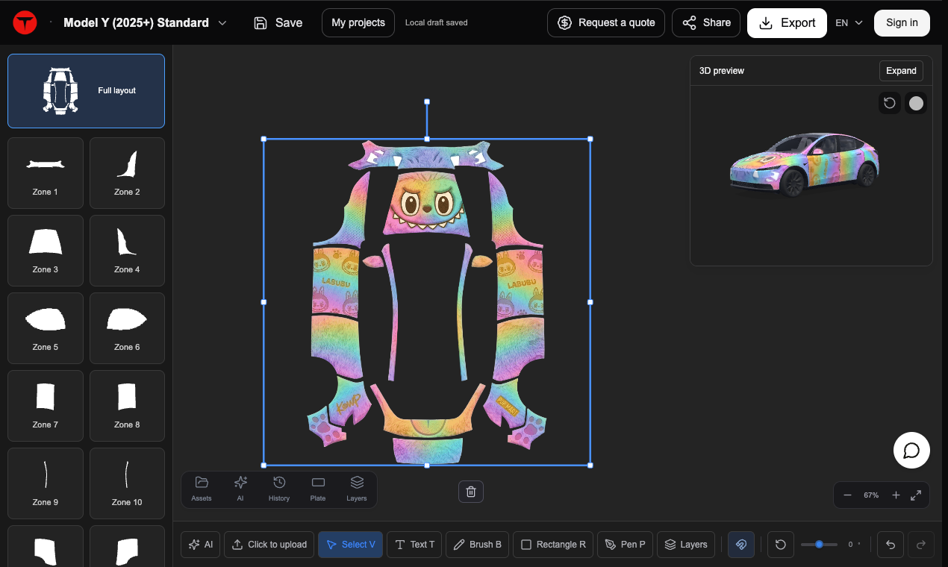
Task: Pick the Zone 8 panel
Action: point(127,406)
